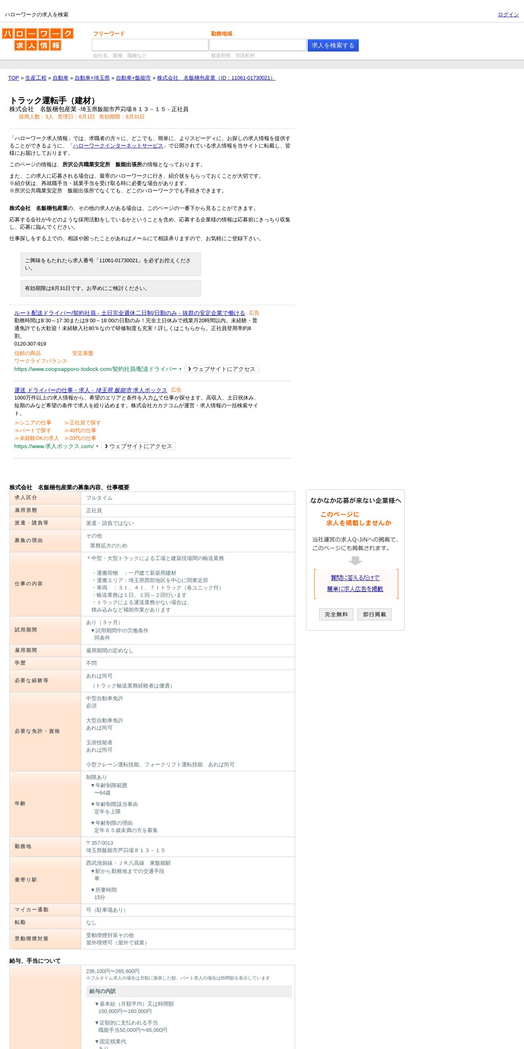Viewport: 524px width, 1049px height.
Task: Select the phone number 0120-307-919
Action: tap(30, 344)
